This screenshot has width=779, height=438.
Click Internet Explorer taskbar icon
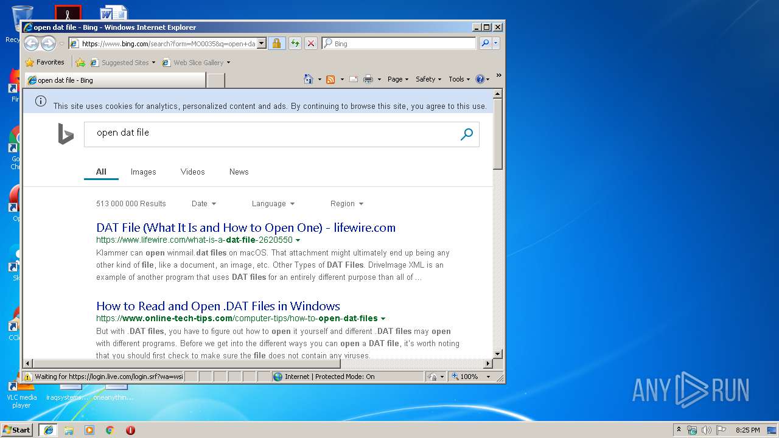coord(49,430)
